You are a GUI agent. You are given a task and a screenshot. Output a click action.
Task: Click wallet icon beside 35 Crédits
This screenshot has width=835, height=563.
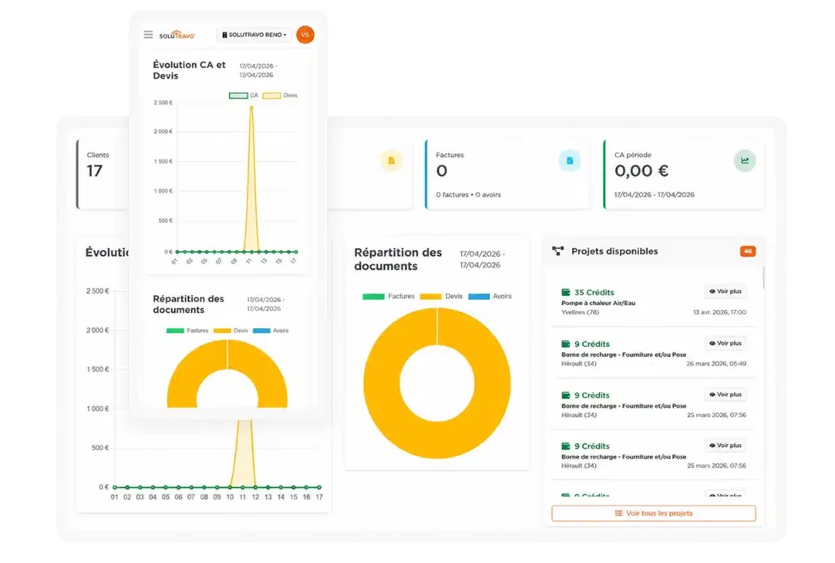(x=566, y=293)
